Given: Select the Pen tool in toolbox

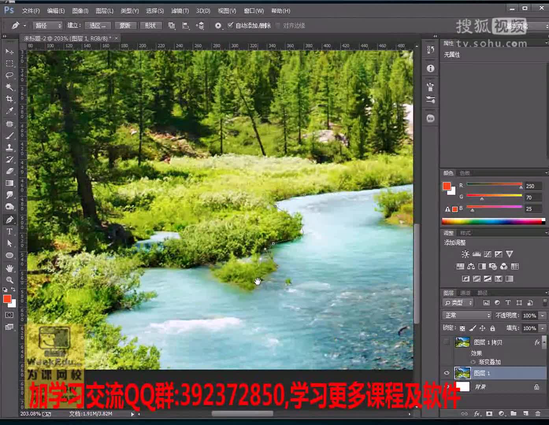Looking at the screenshot, I should click(x=9, y=220).
